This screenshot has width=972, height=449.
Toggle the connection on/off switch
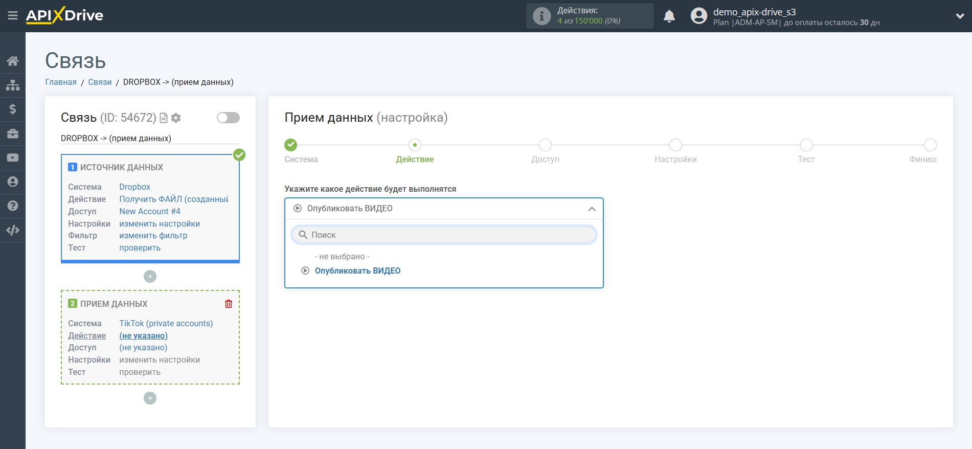tap(228, 118)
